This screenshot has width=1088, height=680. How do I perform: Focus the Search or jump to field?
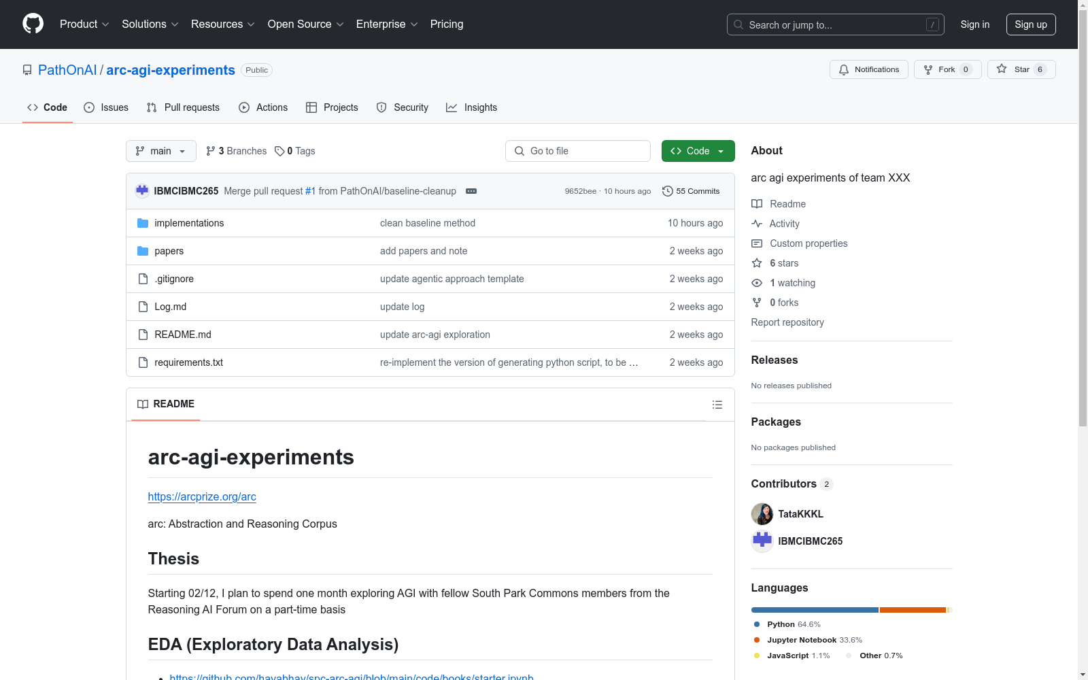836,24
